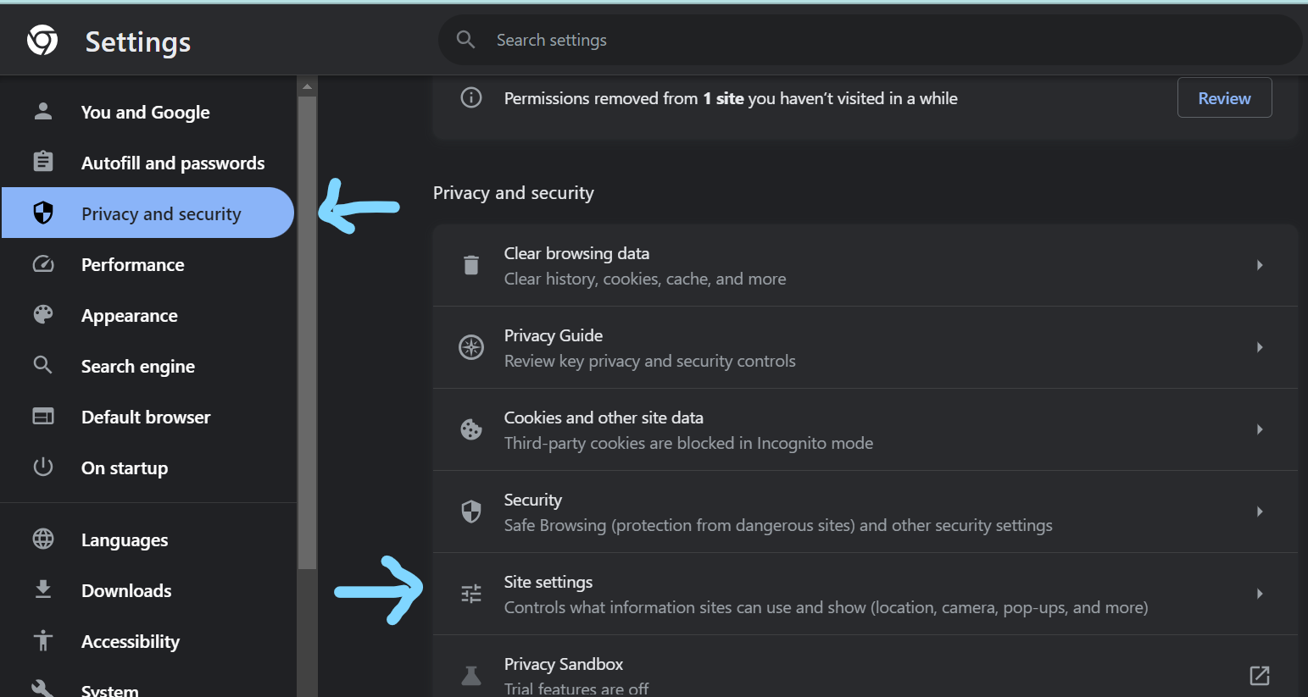Click 'Third-party cookies are blocked in Incognito mode' text
This screenshot has height=697, width=1308.
tap(688, 443)
